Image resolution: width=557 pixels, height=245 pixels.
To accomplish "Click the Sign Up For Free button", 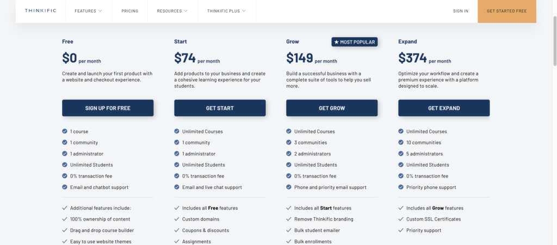I will coord(108,108).
